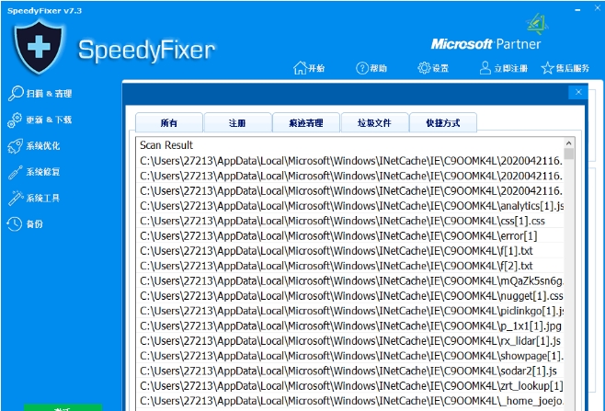This screenshot has height=411, width=605.
Task: Open the Update & Download section (gears icon)
Action: pyautogui.click(x=40, y=120)
